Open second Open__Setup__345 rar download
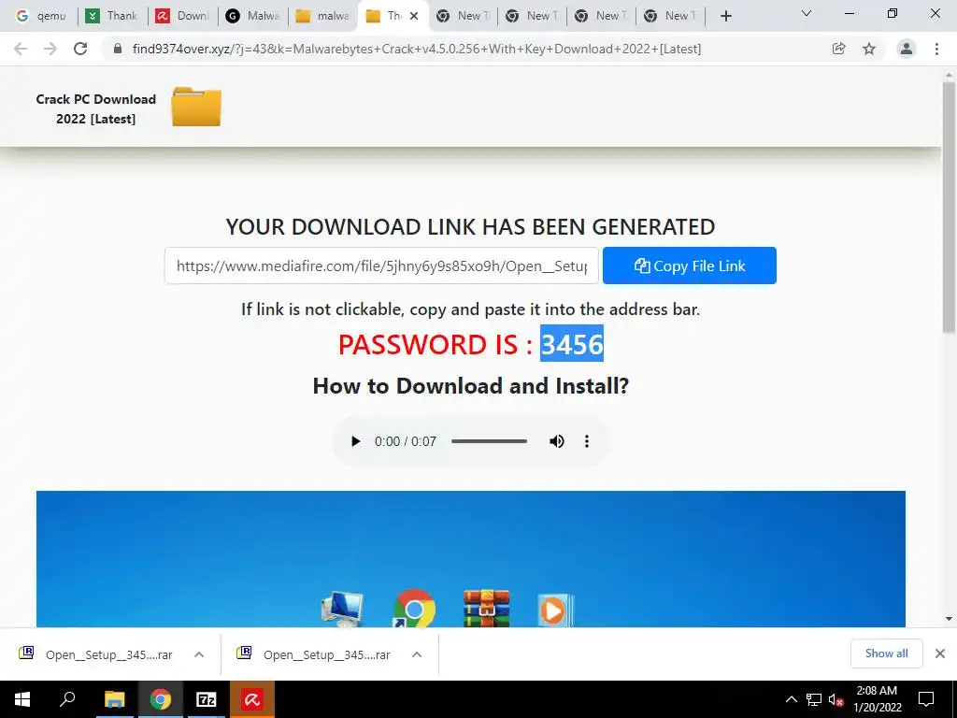This screenshot has width=957, height=718. [x=314, y=654]
